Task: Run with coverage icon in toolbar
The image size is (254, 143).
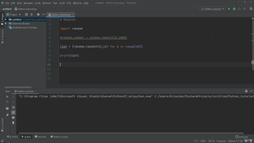Action: coord(239,9)
